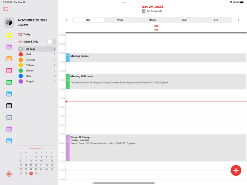Viewport: 247px width, 185px height.
Task: Open the Dinner @ Dennys event
Action: coord(156,148)
